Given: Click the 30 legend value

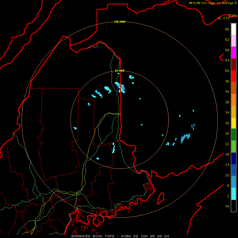Looking at the screenshot, I should pos(227,123).
